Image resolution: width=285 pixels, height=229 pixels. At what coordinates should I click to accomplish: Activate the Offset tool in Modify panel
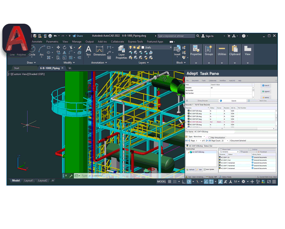[79, 58]
